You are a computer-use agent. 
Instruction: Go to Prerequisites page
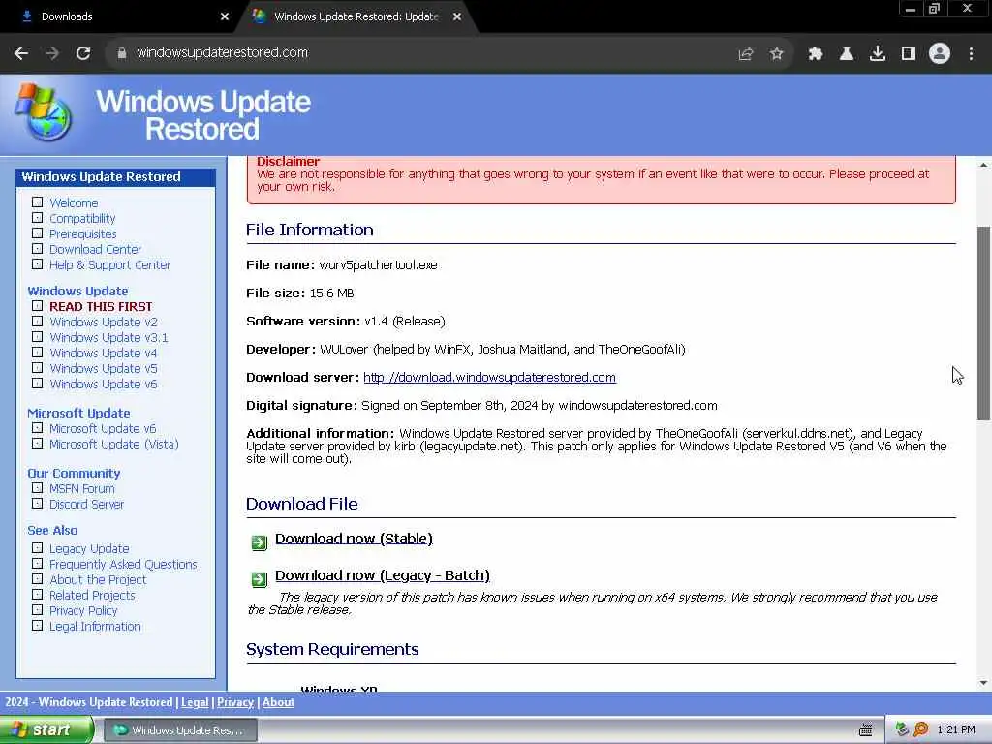(83, 234)
